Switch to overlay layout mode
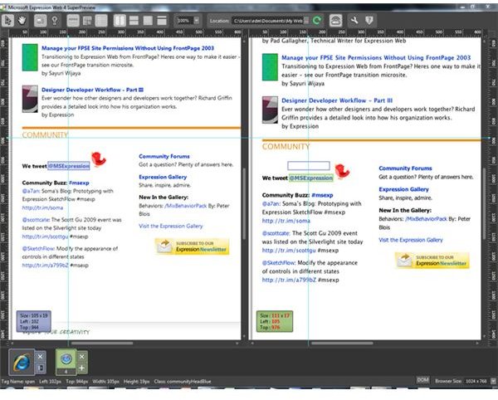The width and height of the screenshot is (498, 400). coord(148,21)
